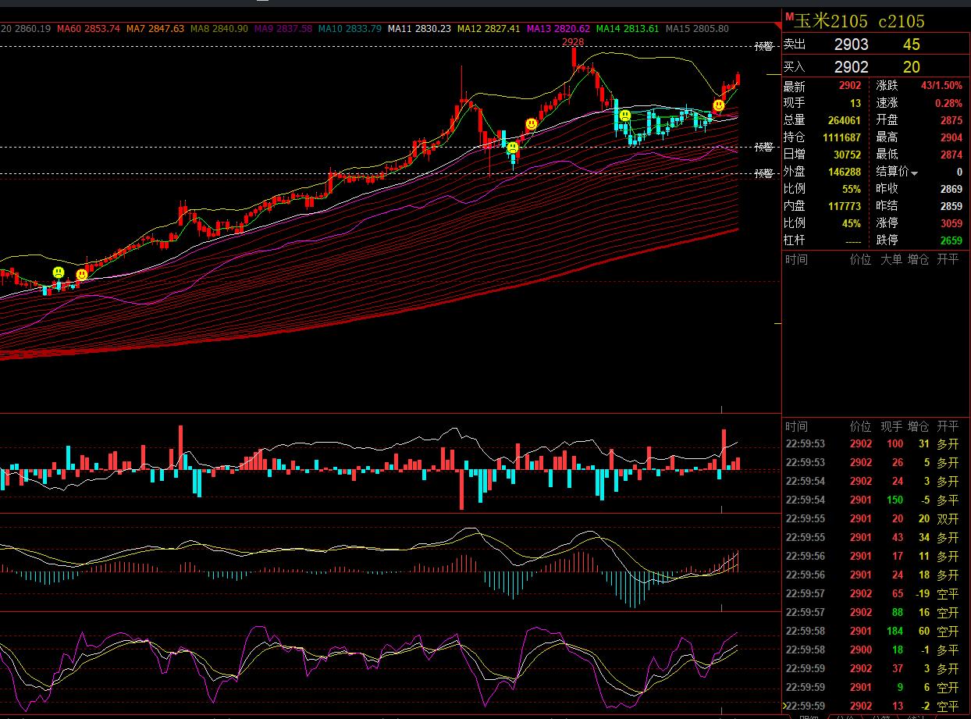Select the 双开 tick row at 22:59:55
The image size is (971, 719).
click(x=876, y=518)
